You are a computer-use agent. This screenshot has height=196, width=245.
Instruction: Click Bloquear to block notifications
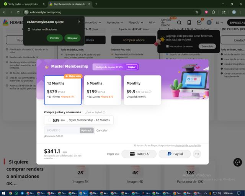click(72, 38)
